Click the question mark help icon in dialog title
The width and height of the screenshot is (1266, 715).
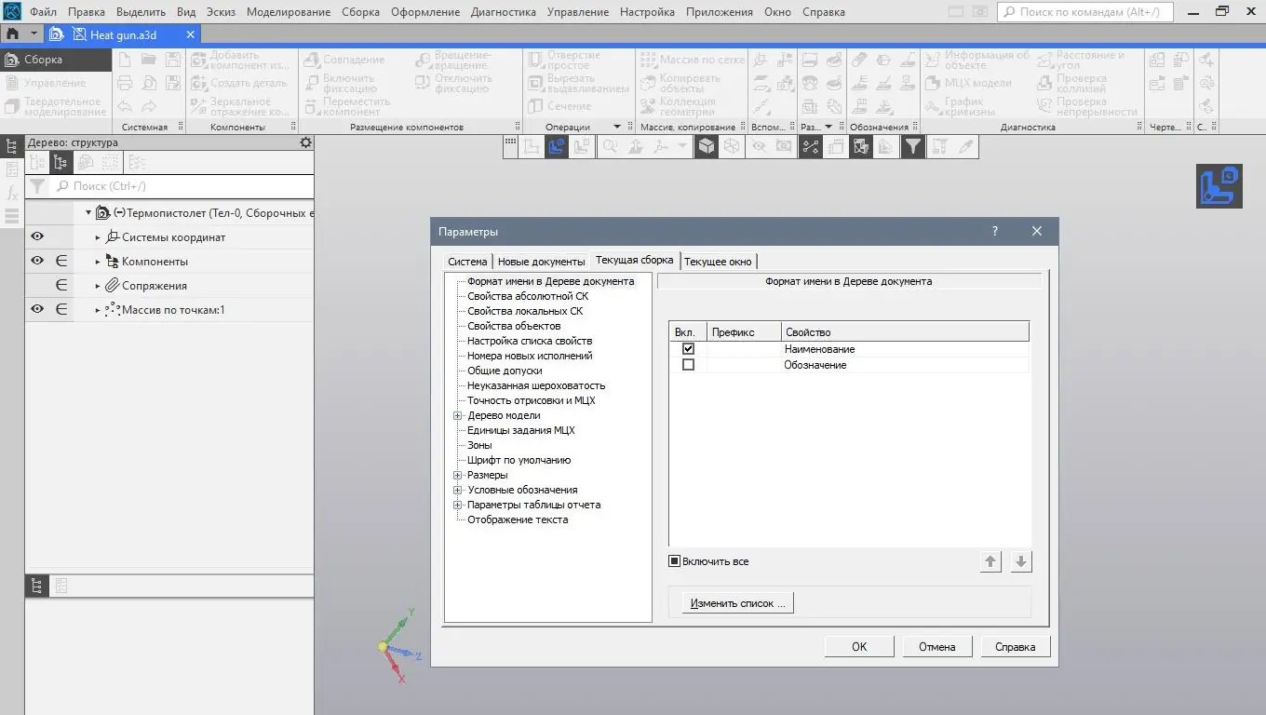994,232
